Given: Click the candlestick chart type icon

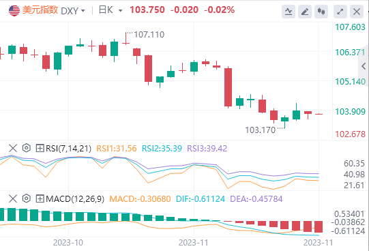Looking at the screenshot, I should tap(321, 12).
